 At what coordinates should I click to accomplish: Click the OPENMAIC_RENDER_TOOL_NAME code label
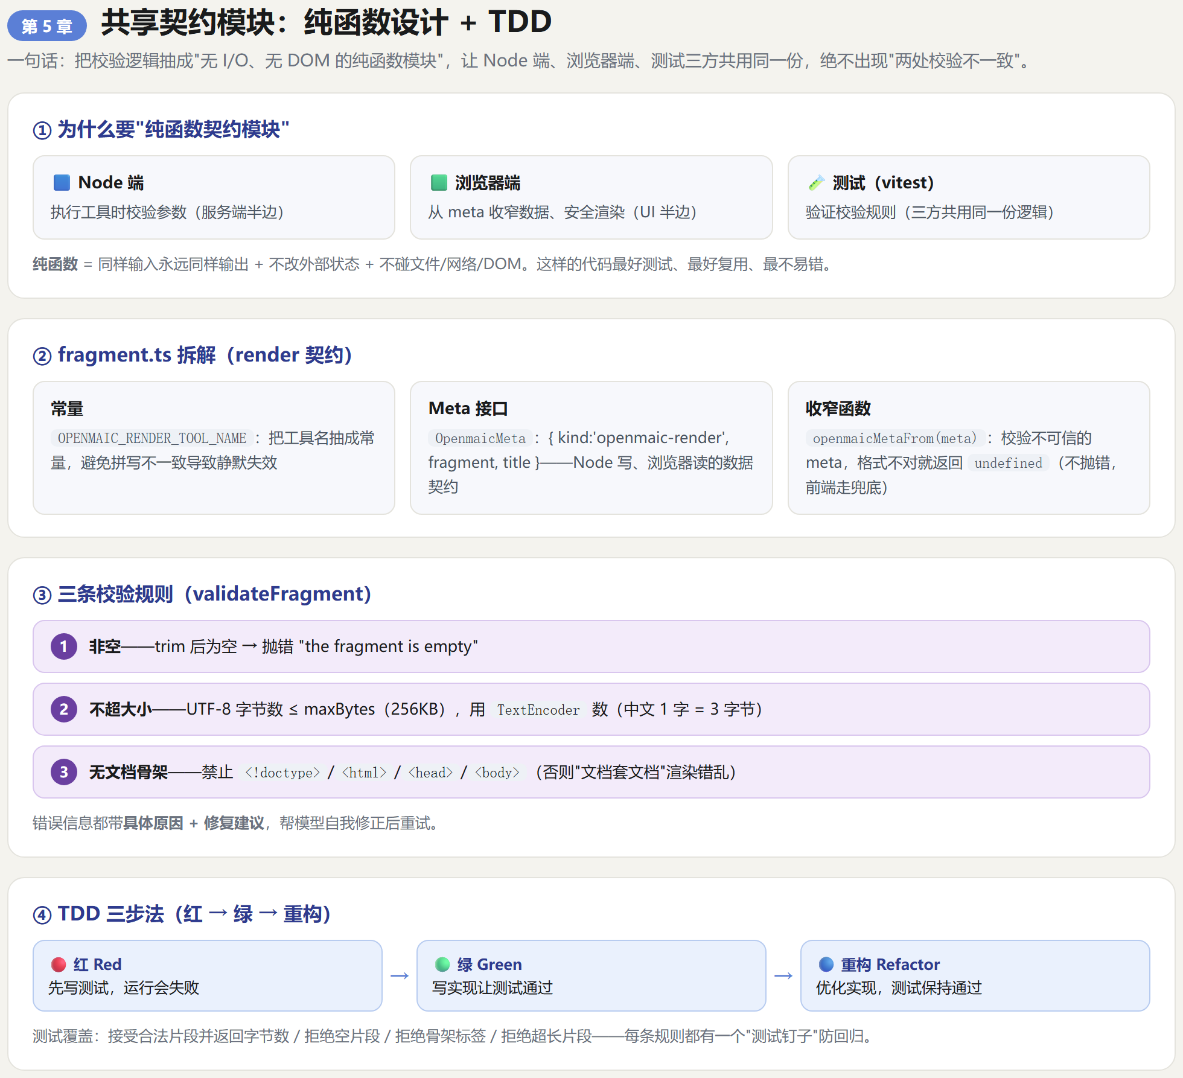[x=151, y=438]
